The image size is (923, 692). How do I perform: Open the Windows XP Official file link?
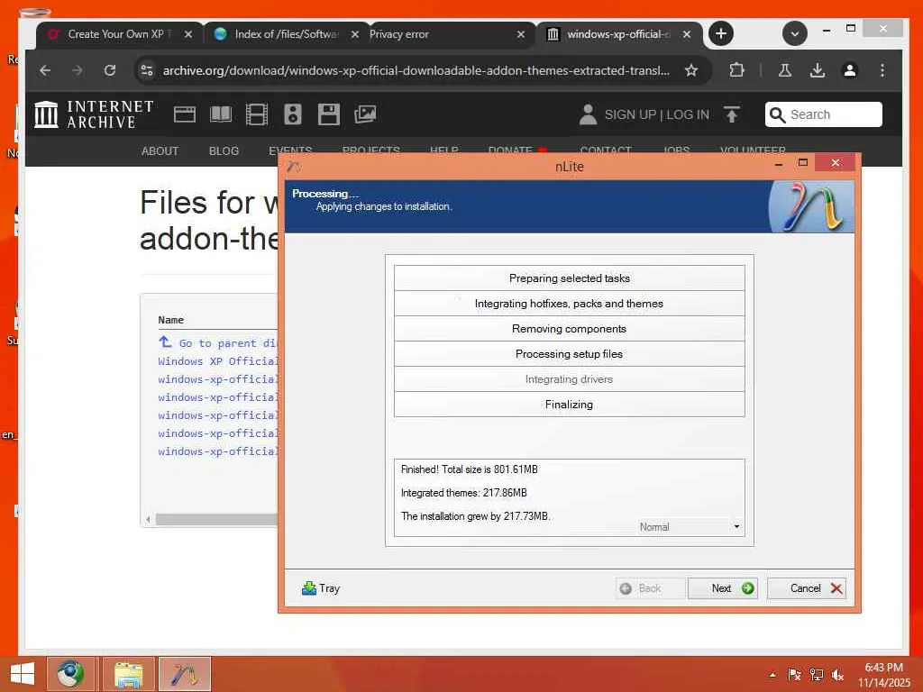point(218,361)
